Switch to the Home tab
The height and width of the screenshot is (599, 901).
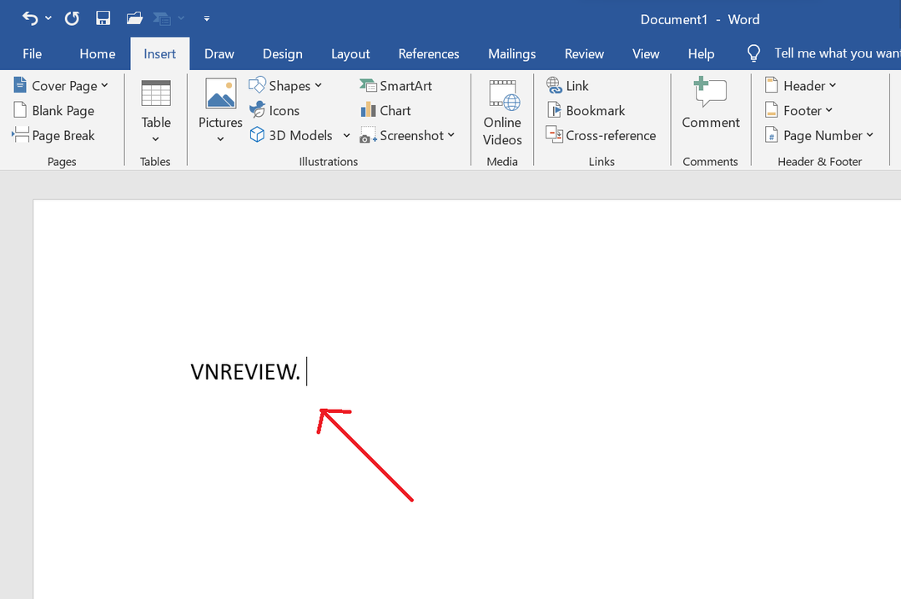click(98, 53)
